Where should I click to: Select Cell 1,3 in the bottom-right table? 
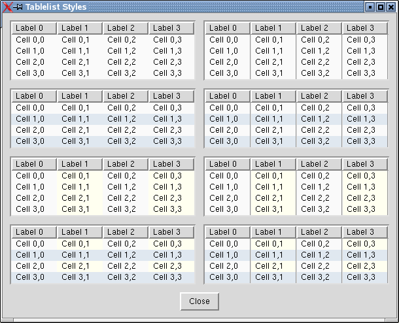pyautogui.click(x=361, y=255)
